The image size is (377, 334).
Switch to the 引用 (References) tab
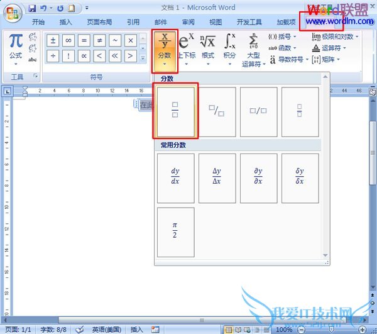(133, 22)
